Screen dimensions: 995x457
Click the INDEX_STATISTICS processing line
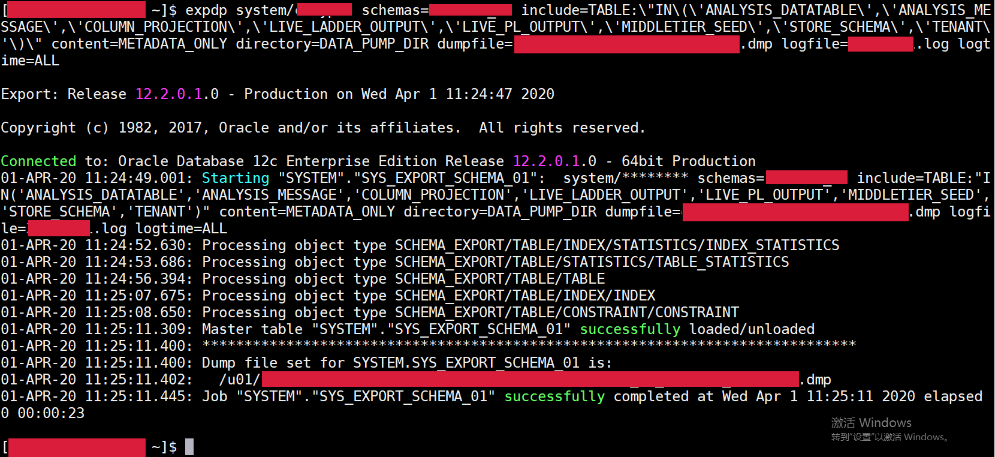pos(420,245)
